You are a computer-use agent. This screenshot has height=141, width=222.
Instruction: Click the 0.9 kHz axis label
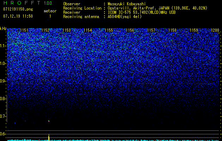(3, 81)
